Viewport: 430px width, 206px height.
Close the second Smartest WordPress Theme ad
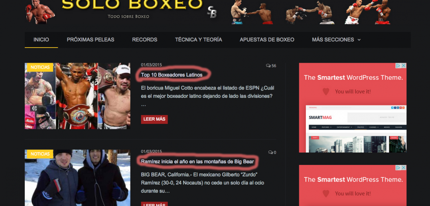click(404, 167)
